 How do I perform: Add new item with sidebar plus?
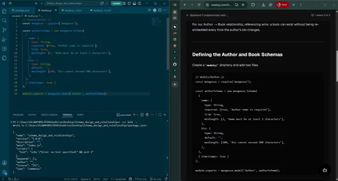(x=175, y=85)
